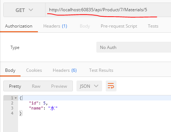
Task: Switch to Preview response view
Action: click(59, 86)
